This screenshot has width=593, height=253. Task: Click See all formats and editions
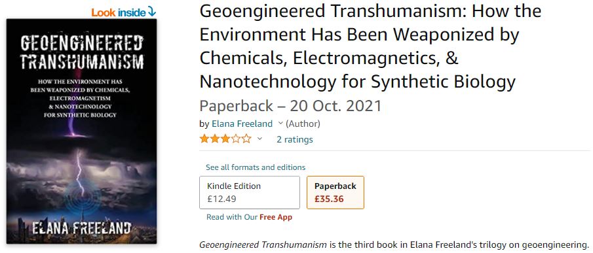[256, 167]
